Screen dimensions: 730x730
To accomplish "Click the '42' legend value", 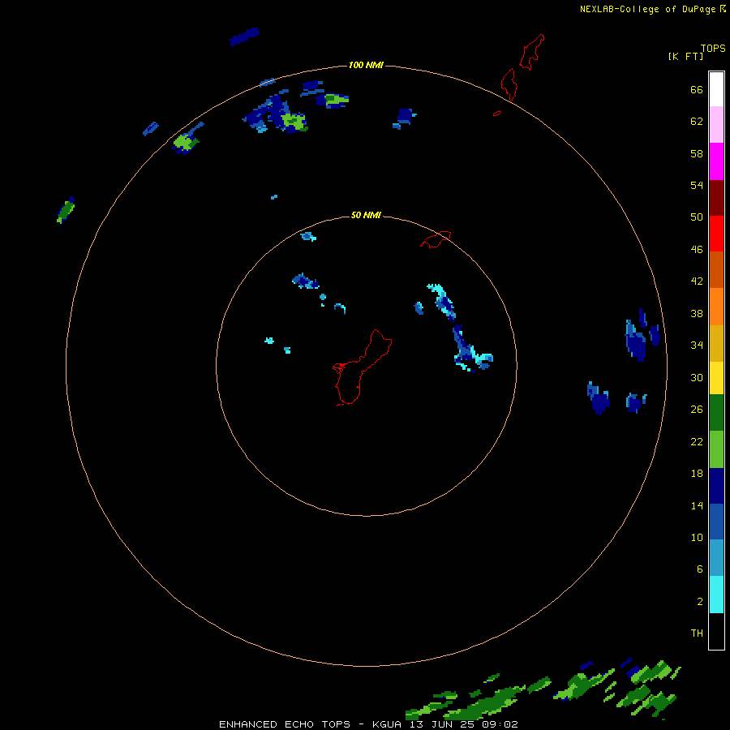I will point(697,281).
